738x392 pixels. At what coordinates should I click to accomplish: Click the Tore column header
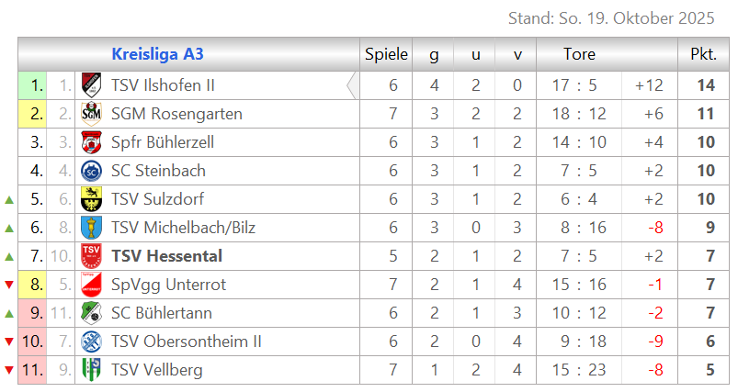tap(579, 54)
